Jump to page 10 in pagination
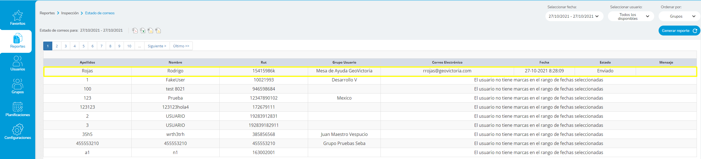The width and height of the screenshot is (701, 159). pyautogui.click(x=129, y=46)
